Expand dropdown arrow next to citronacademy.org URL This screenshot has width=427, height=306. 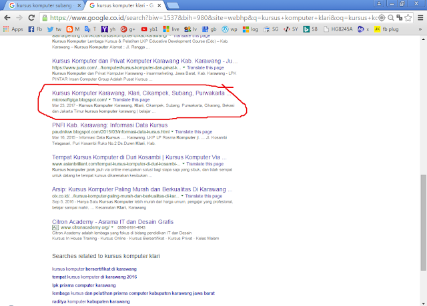coord(112,227)
